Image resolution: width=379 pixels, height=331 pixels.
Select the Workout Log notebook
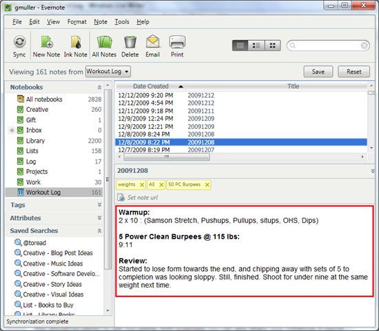click(x=54, y=192)
